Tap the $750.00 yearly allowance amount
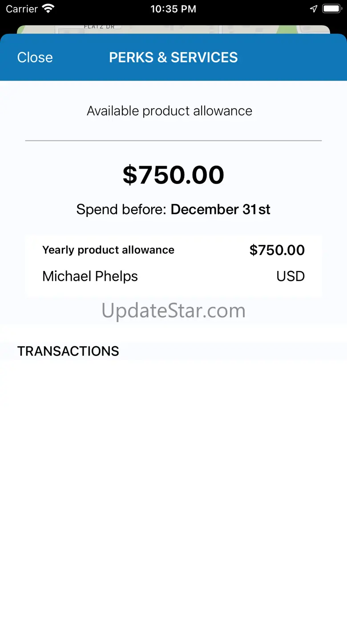This screenshot has height=618, width=347. coord(277,250)
